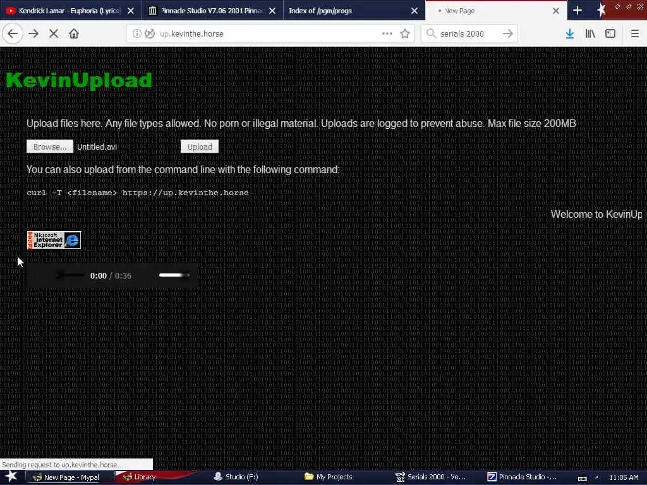The width and height of the screenshot is (647, 485).
Task: Click the selected file name Untitled.avi
Action: [x=97, y=147]
